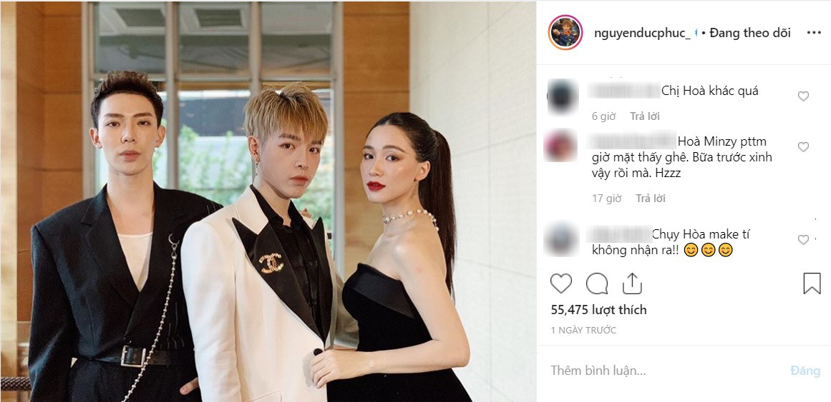Viewport: 831px width, 402px height.
Task: Reply to the 6 giờ comment
Action: (x=644, y=116)
